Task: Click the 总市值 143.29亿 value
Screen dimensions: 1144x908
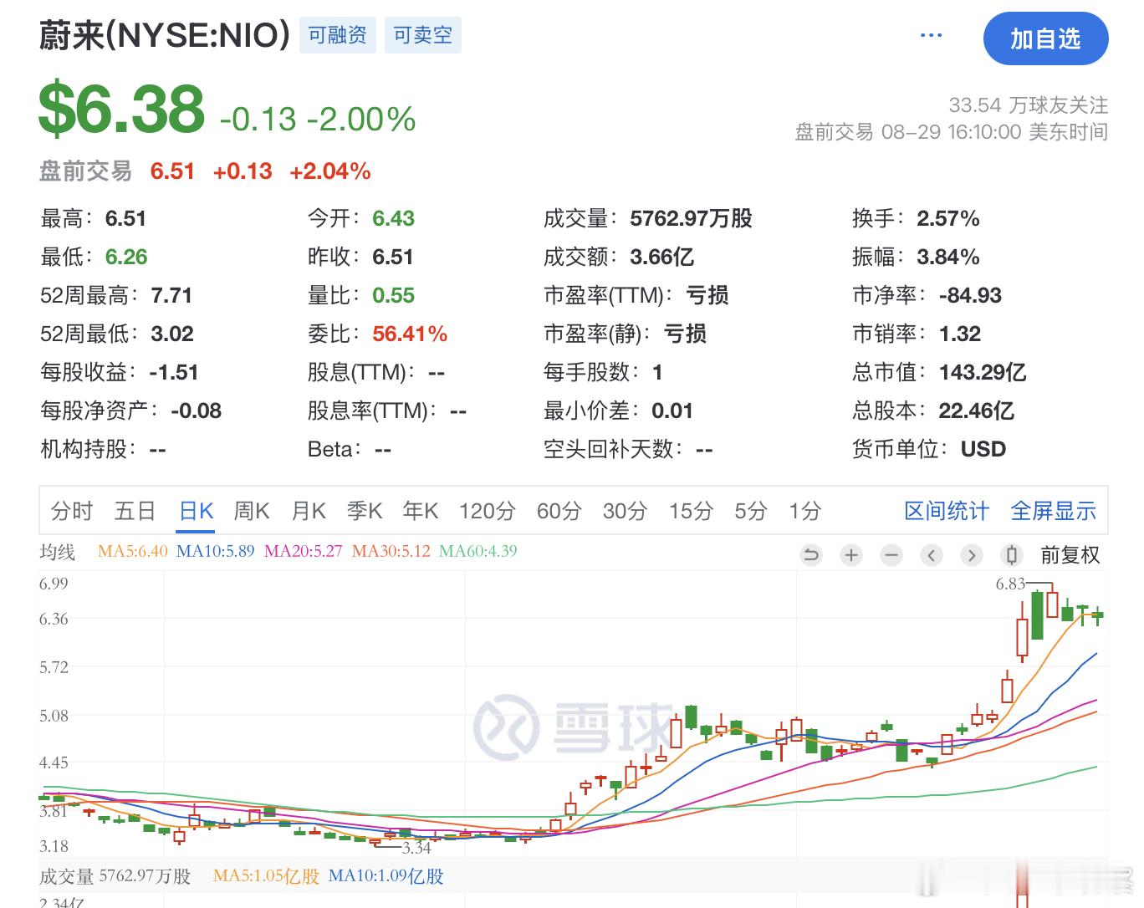Action: point(983,373)
